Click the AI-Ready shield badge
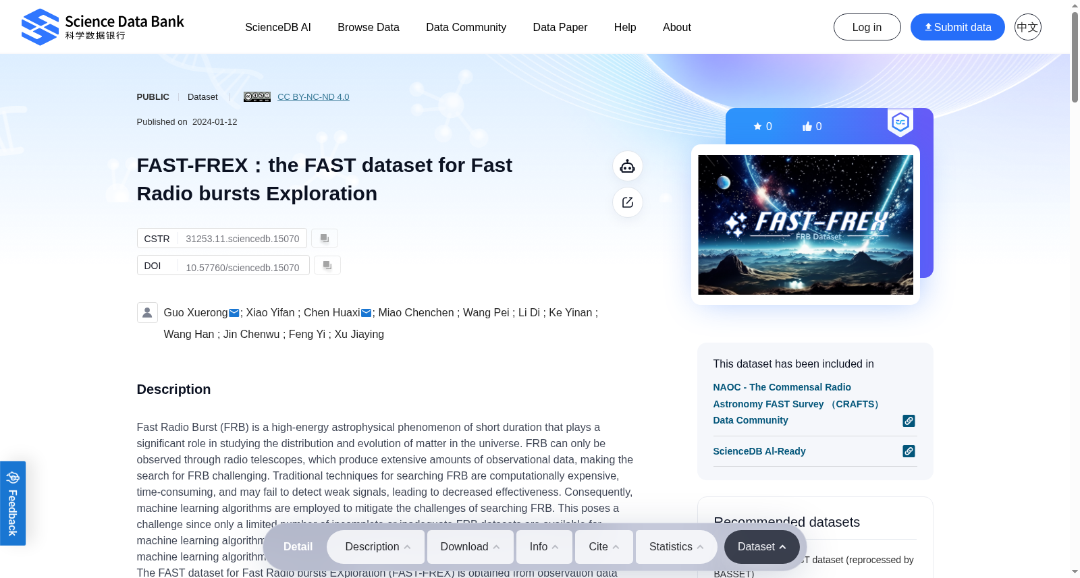 point(900,122)
